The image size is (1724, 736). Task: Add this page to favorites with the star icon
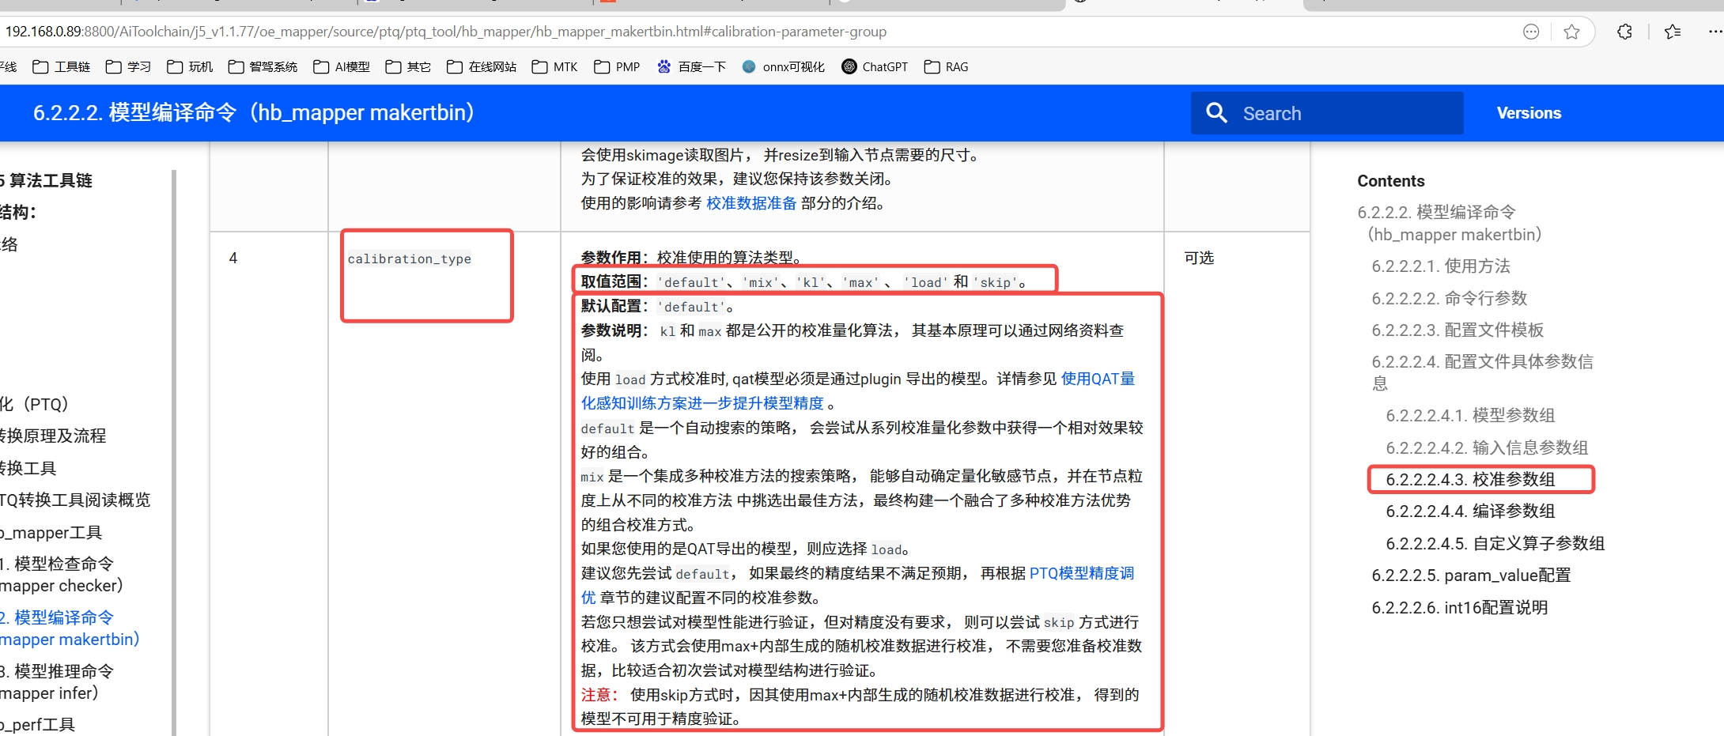(1571, 32)
